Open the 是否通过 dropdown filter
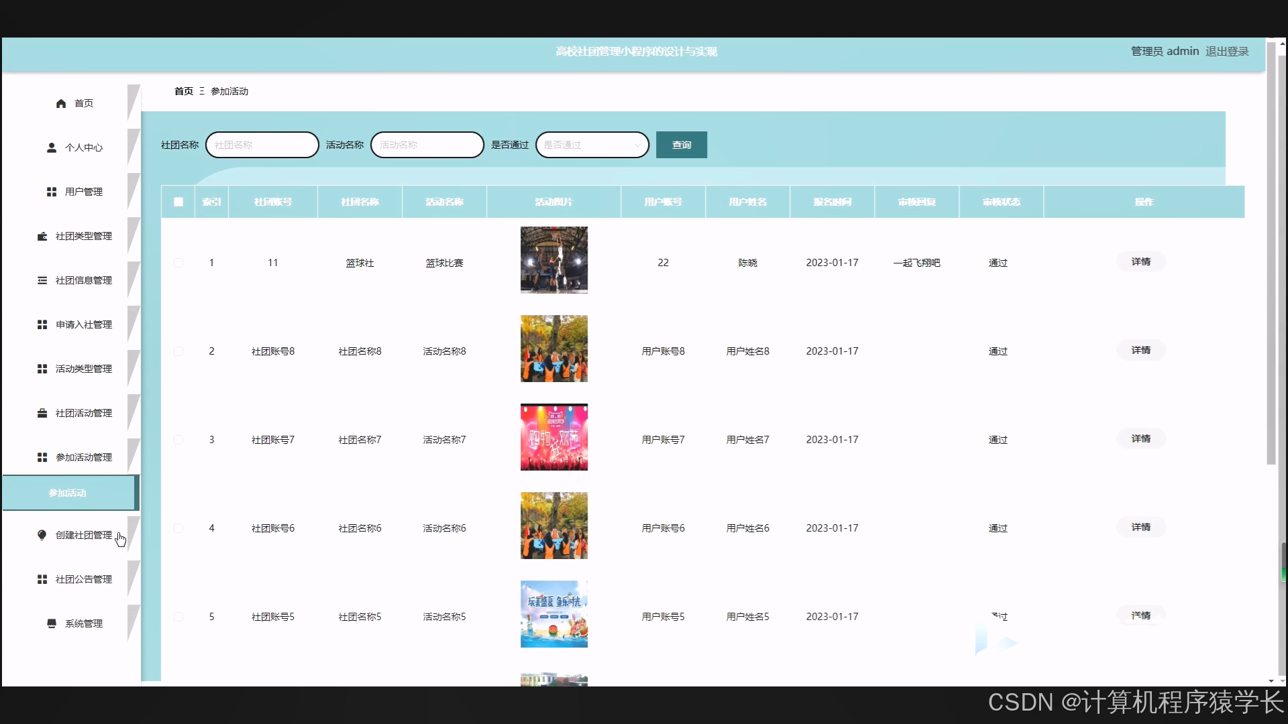The height and width of the screenshot is (724, 1288). pos(592,145)
